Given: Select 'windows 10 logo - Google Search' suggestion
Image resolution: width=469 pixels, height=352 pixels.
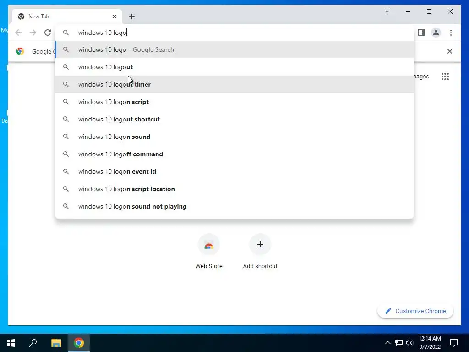Looking at the screenshot, I should 234,49.
